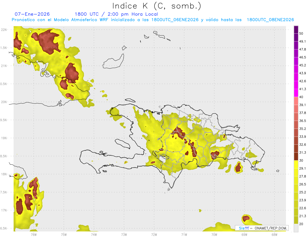Select the color scale value "23.9"

pyautogui.click(x=303, y=200)
